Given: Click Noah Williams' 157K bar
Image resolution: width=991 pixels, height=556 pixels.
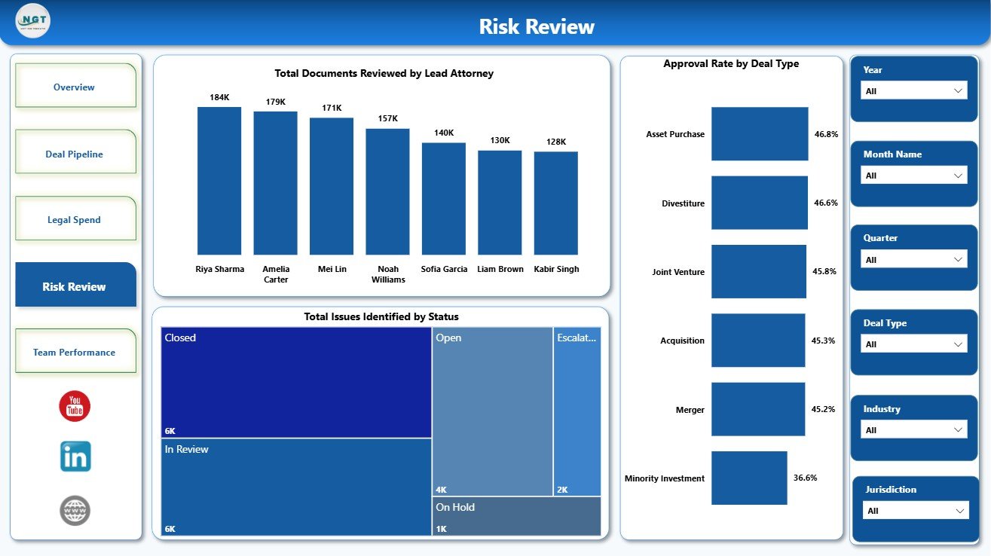Looking at the screenshot, I should tap(388, 191).
